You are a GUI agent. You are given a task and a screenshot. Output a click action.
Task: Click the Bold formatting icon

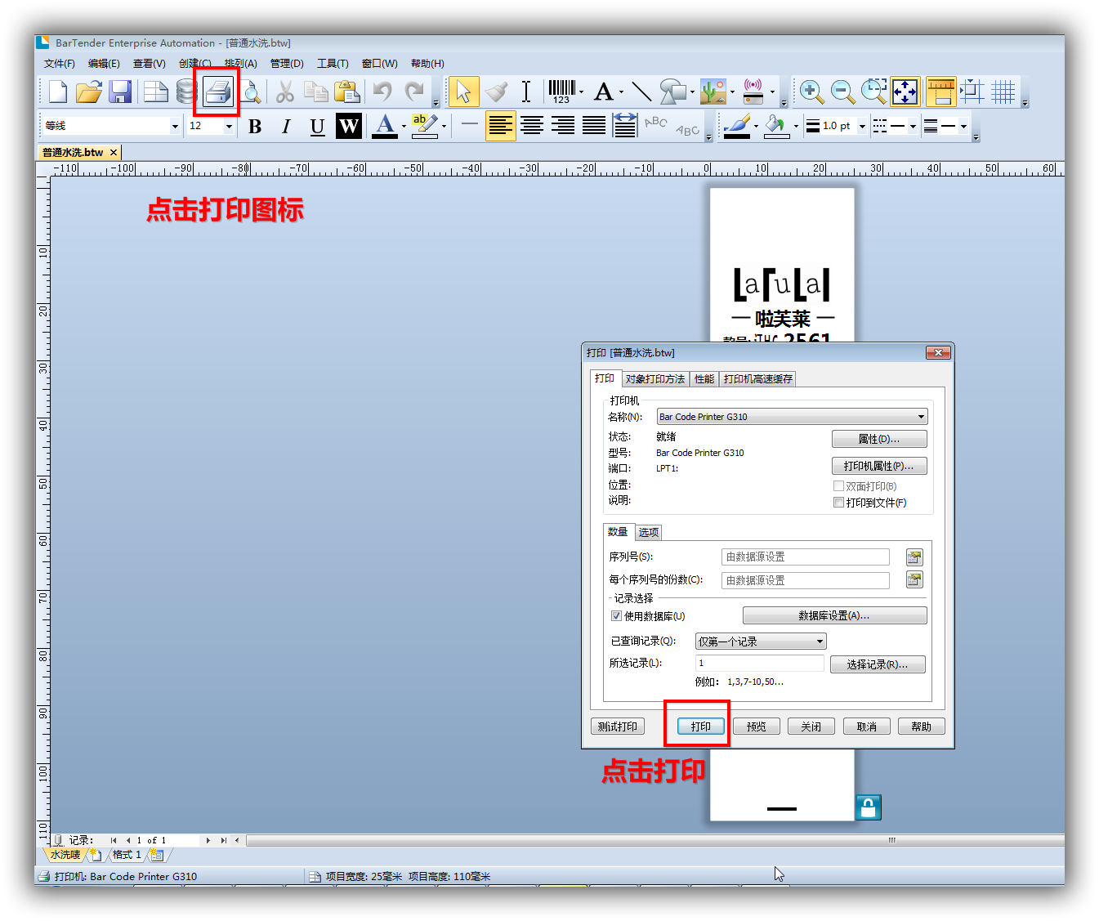tap(255, 126)
